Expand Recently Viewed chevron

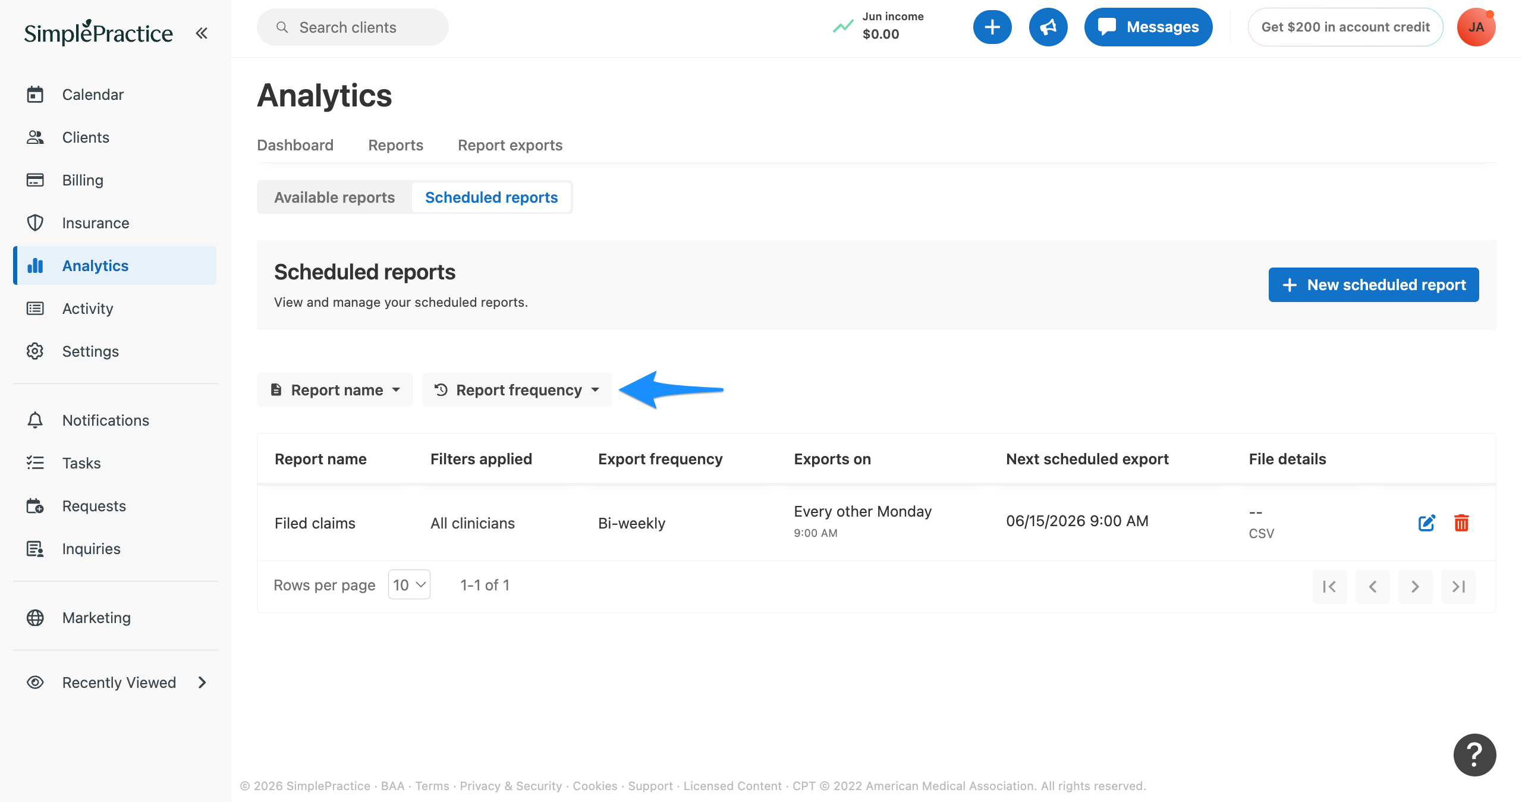pos(202,683)
